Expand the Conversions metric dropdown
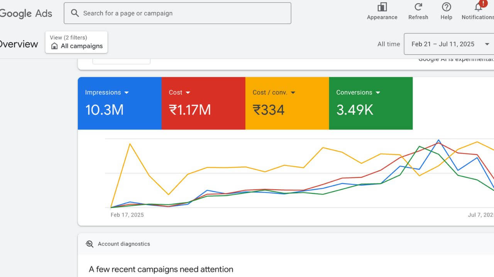This screenshot has width=494, height=277. click(377, 93)
